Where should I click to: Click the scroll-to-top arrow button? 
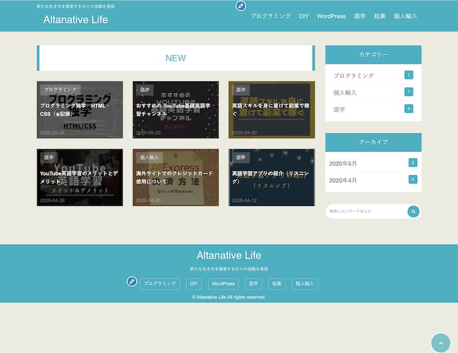(440, 342)
